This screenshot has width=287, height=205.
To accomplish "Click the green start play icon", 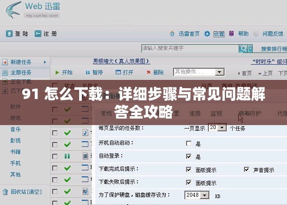I will coord(57,73).
